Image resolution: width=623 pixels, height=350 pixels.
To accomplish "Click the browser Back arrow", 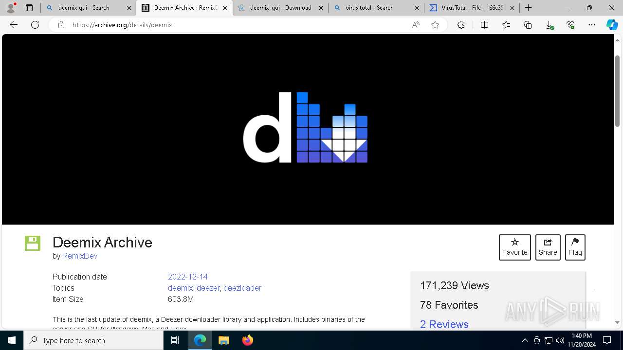I will (14, 25).
